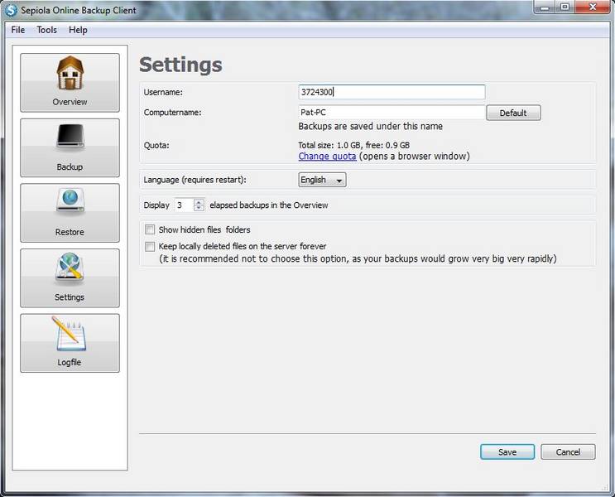The height and width of the screenshot is (497, 615).
Task: Click the Cancel button
Action: click(568, 451)
